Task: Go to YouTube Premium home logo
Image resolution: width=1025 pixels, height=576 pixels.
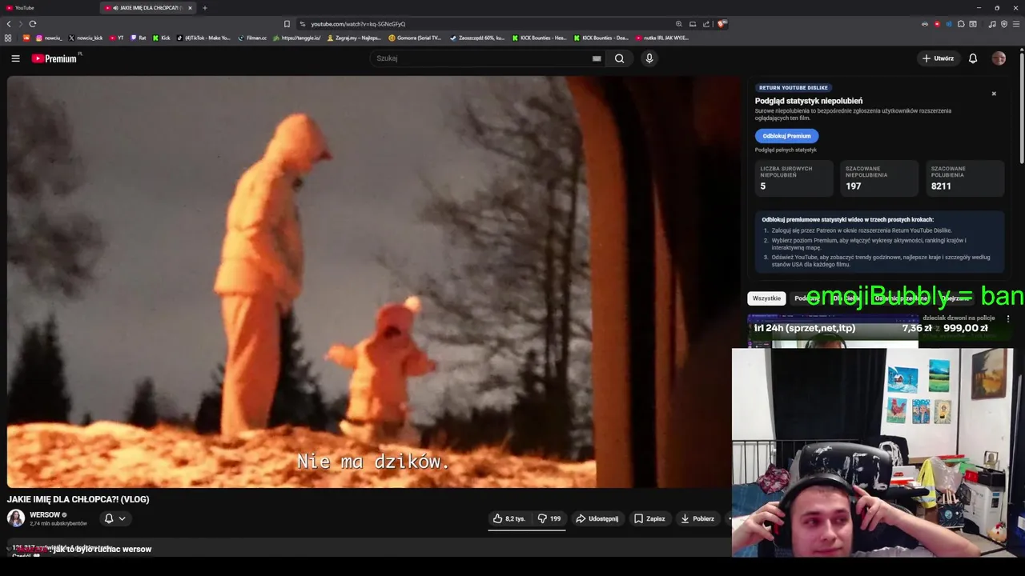Action: (56, 58)
